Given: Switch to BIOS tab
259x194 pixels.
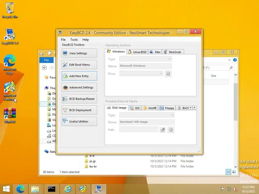Looking at the screenshot, I should point(183,108).
